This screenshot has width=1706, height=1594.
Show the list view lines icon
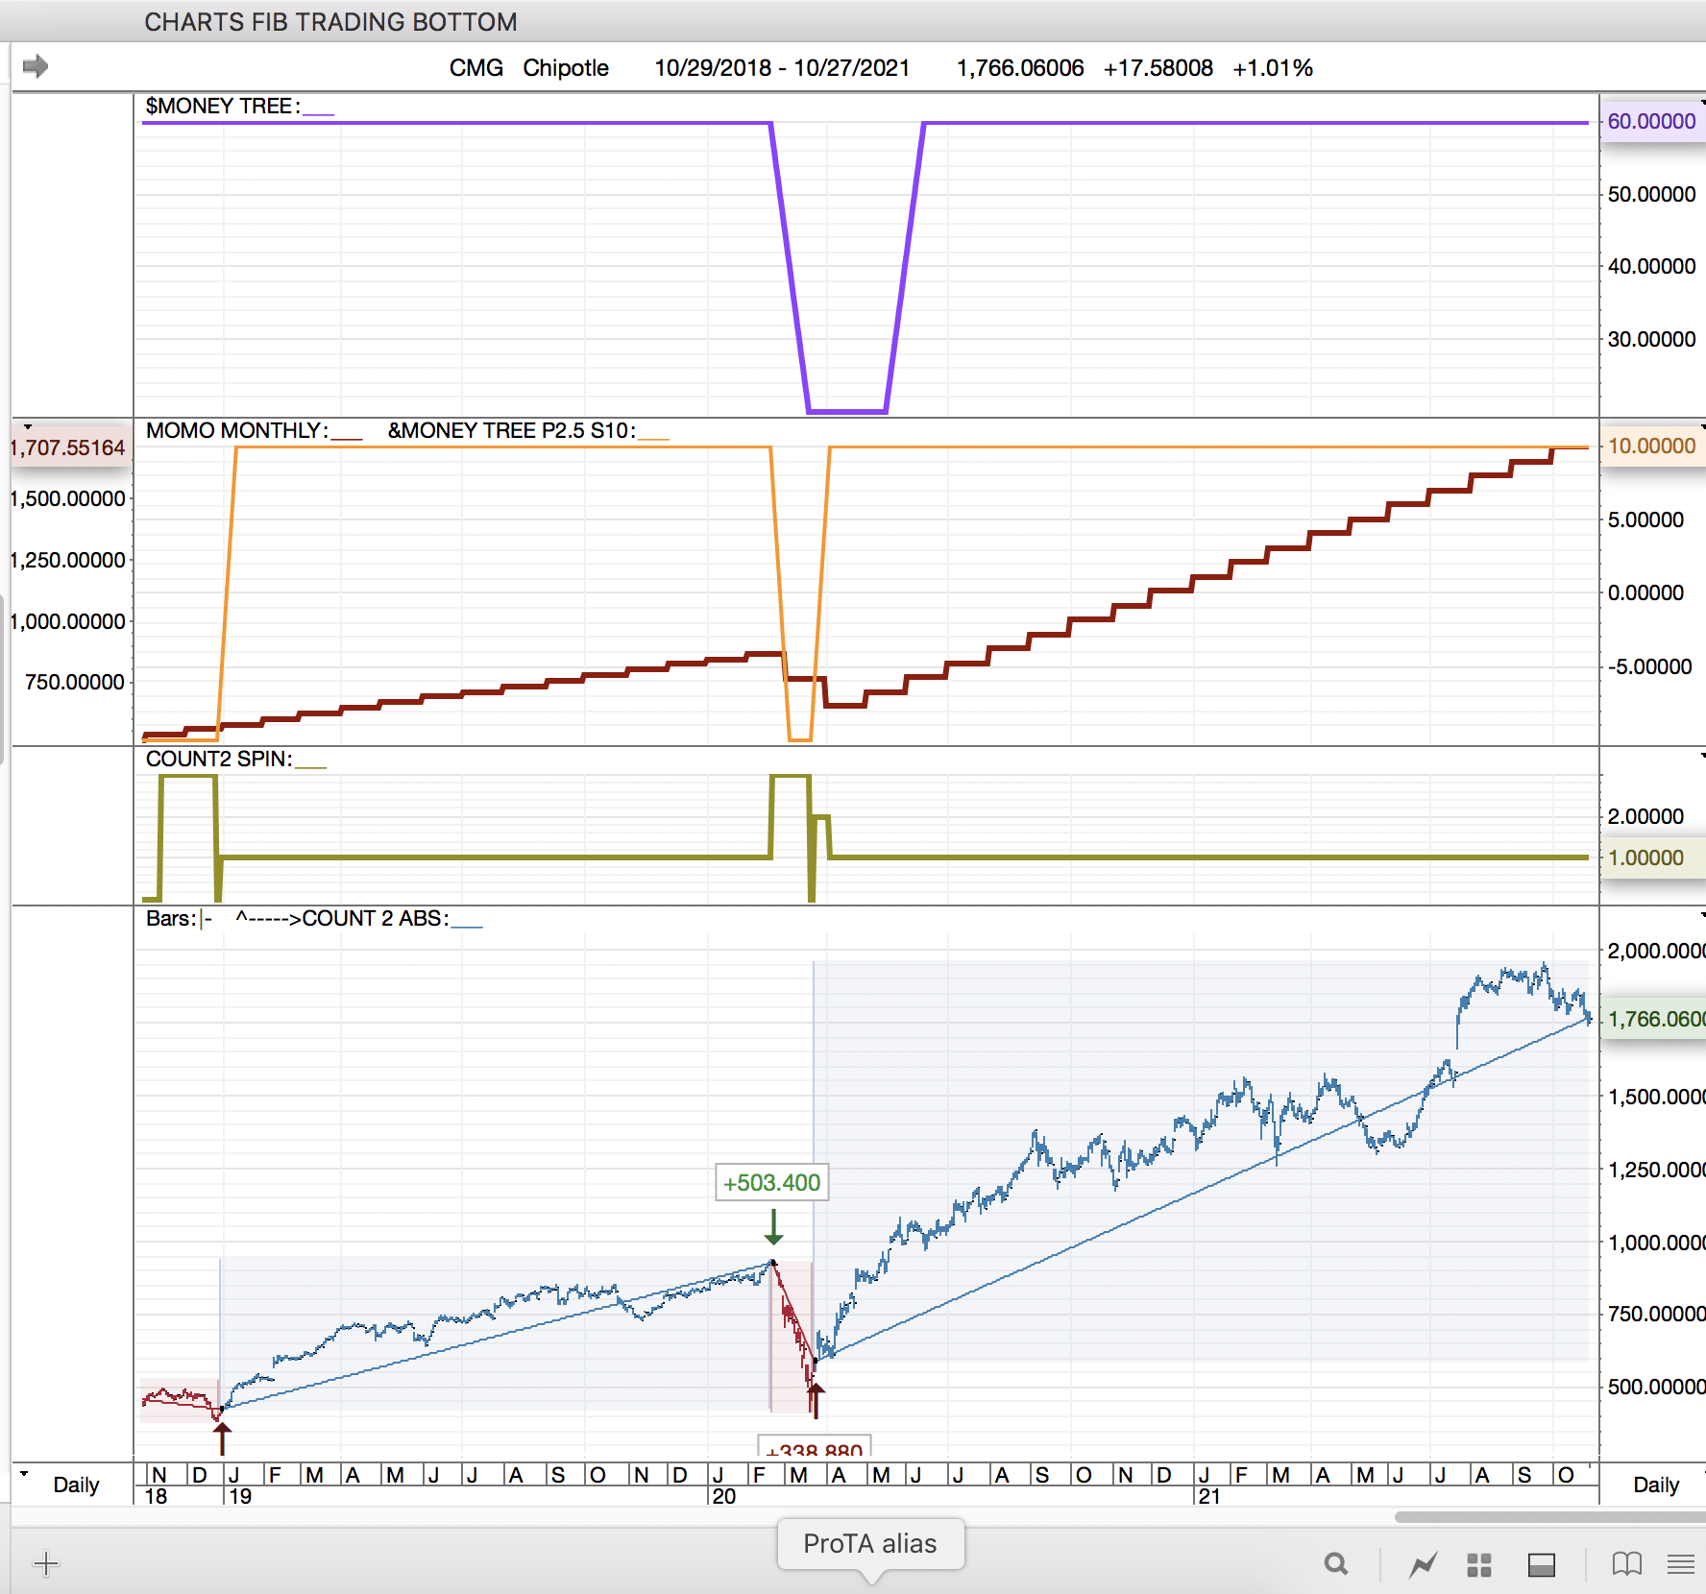pyautogui.click(x=1681, y=1565)
